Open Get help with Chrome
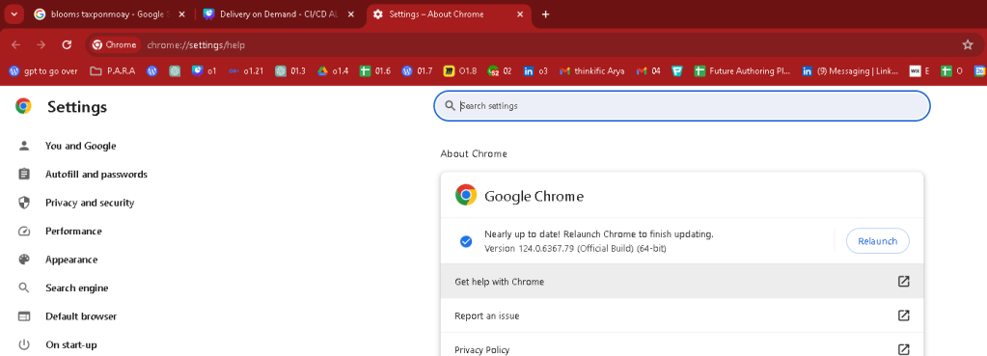Viewport: 987px width, 356px height. 682,281
